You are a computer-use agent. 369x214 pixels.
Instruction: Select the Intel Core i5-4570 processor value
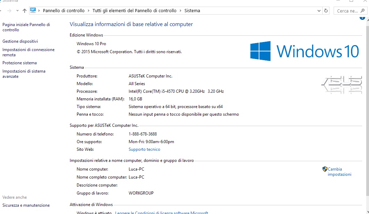tap(176, 91)
